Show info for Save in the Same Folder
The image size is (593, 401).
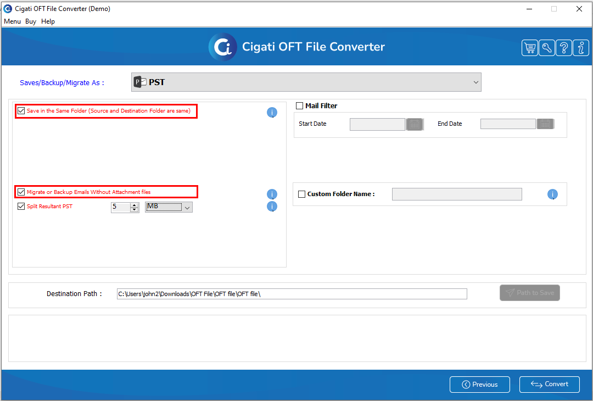tap(272, 113)
